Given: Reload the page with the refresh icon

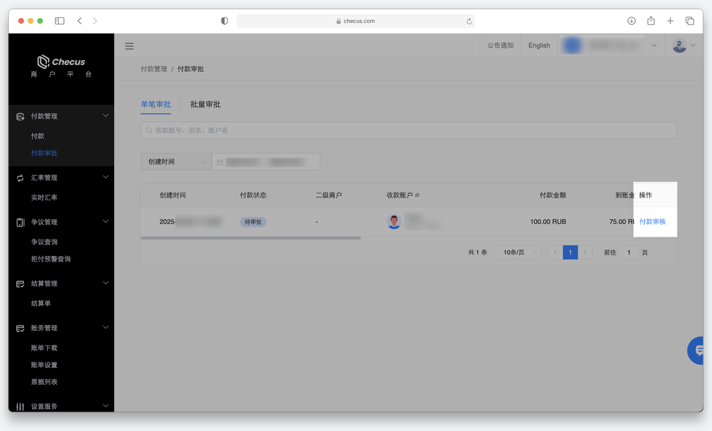Looking at the screenshot, I should (469, 22).
